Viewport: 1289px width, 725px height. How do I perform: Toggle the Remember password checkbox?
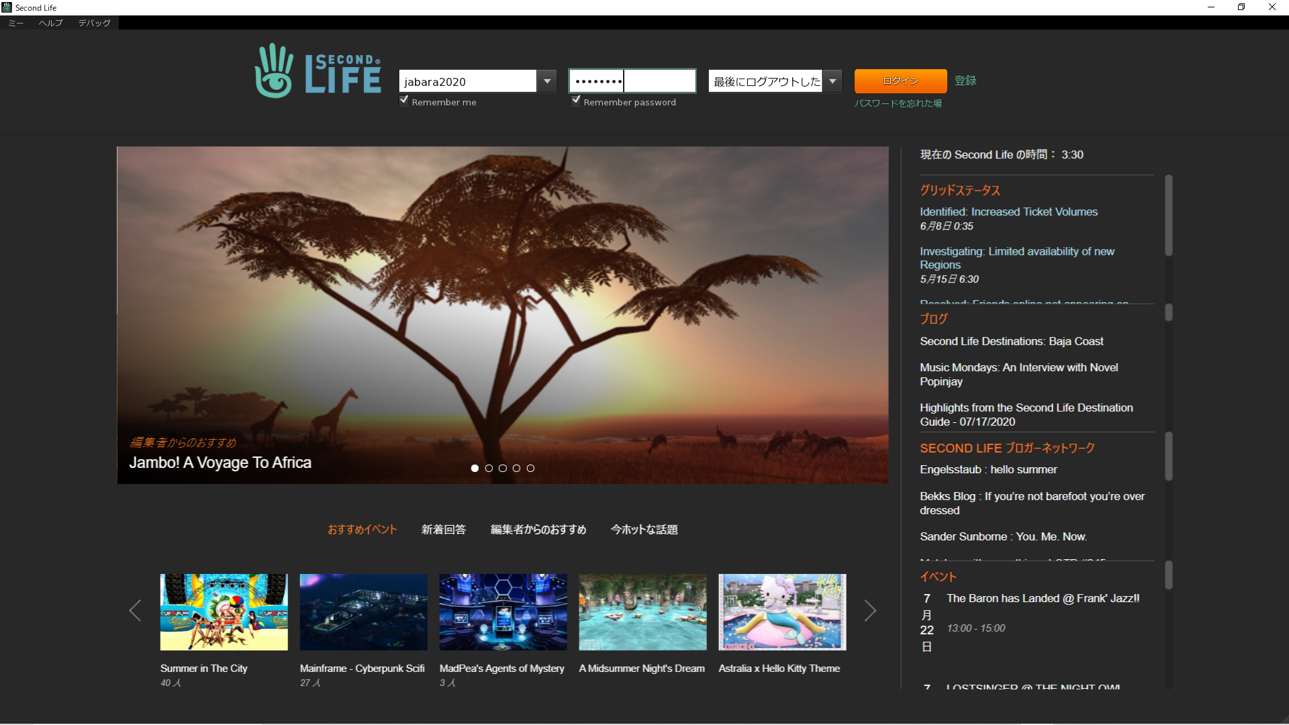[x=576, y=101]
